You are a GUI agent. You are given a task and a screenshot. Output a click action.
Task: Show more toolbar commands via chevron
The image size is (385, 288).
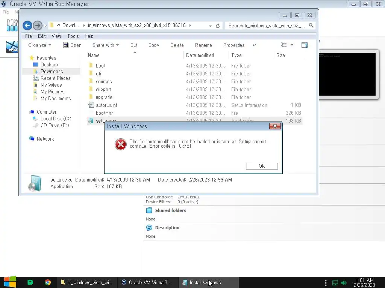point(255,45)
